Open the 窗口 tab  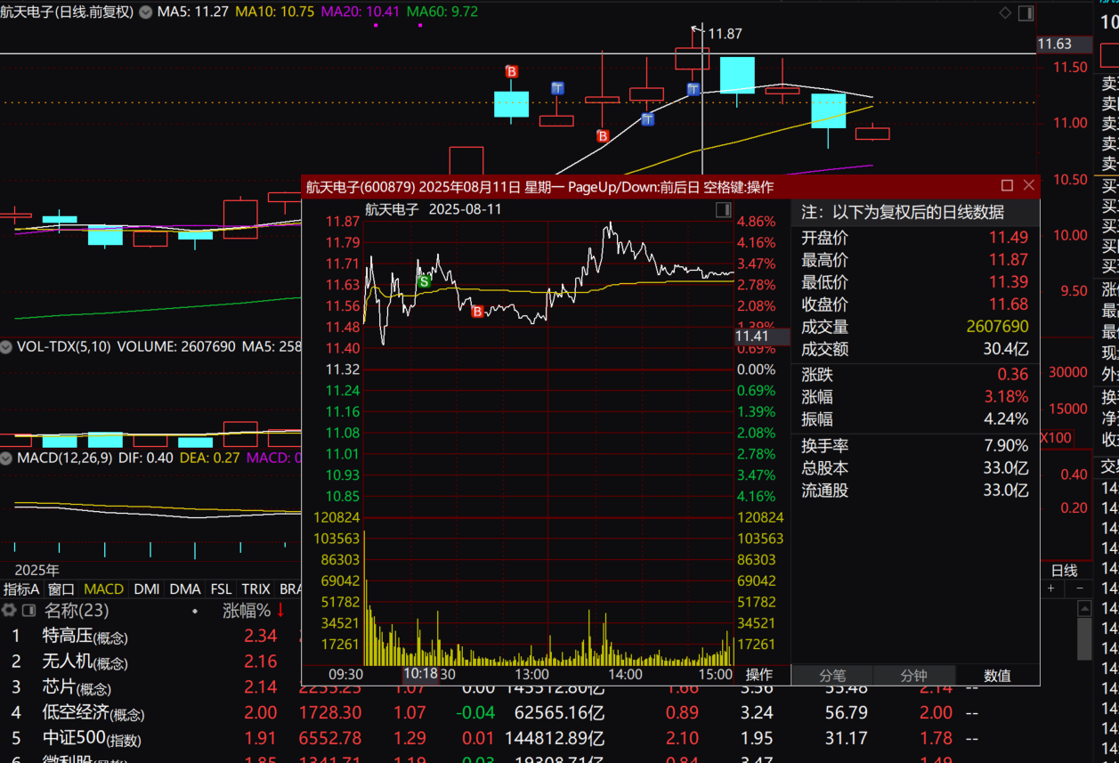point(61,589)
